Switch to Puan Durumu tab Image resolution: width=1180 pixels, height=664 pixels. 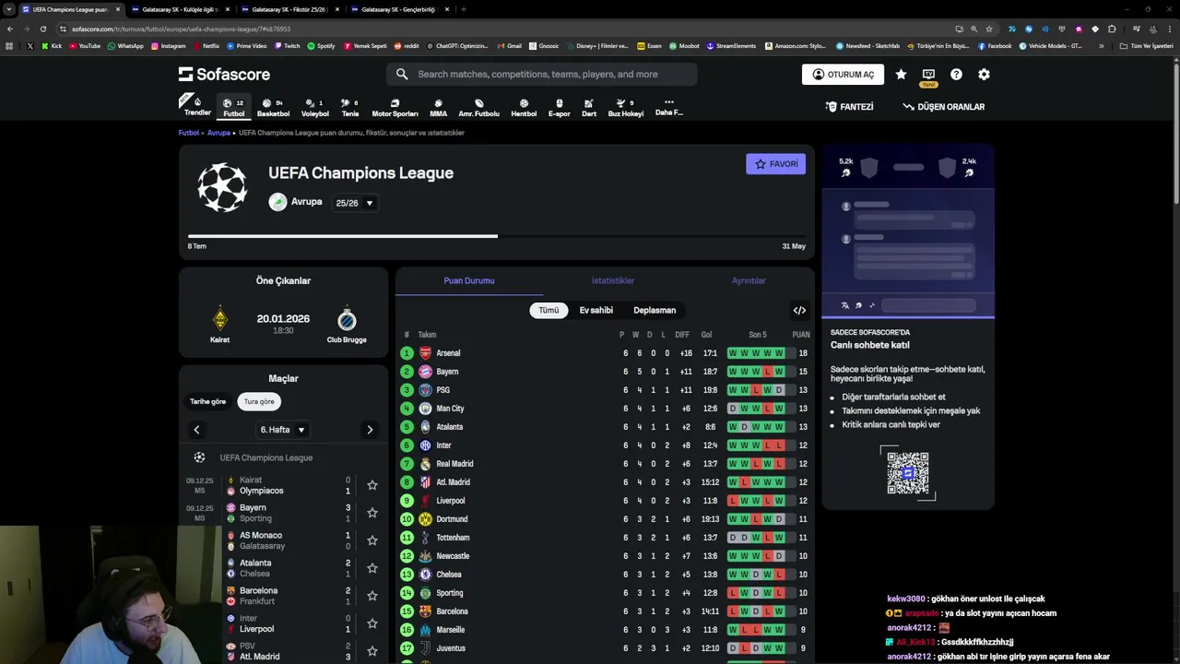tap(469, 280)
